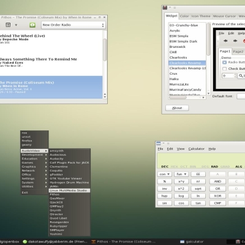The height and width of the screenshot is (245, 245).
Task: Click the theme list horizontal scrollbar right arrow
Action: point(203,97)
